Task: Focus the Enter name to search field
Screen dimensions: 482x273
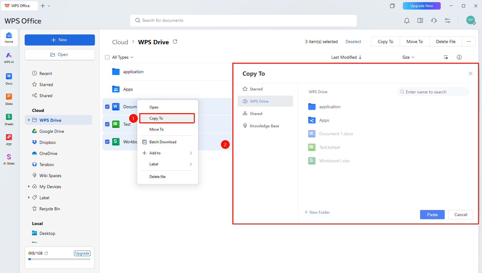Action: [x=433, y=92]
